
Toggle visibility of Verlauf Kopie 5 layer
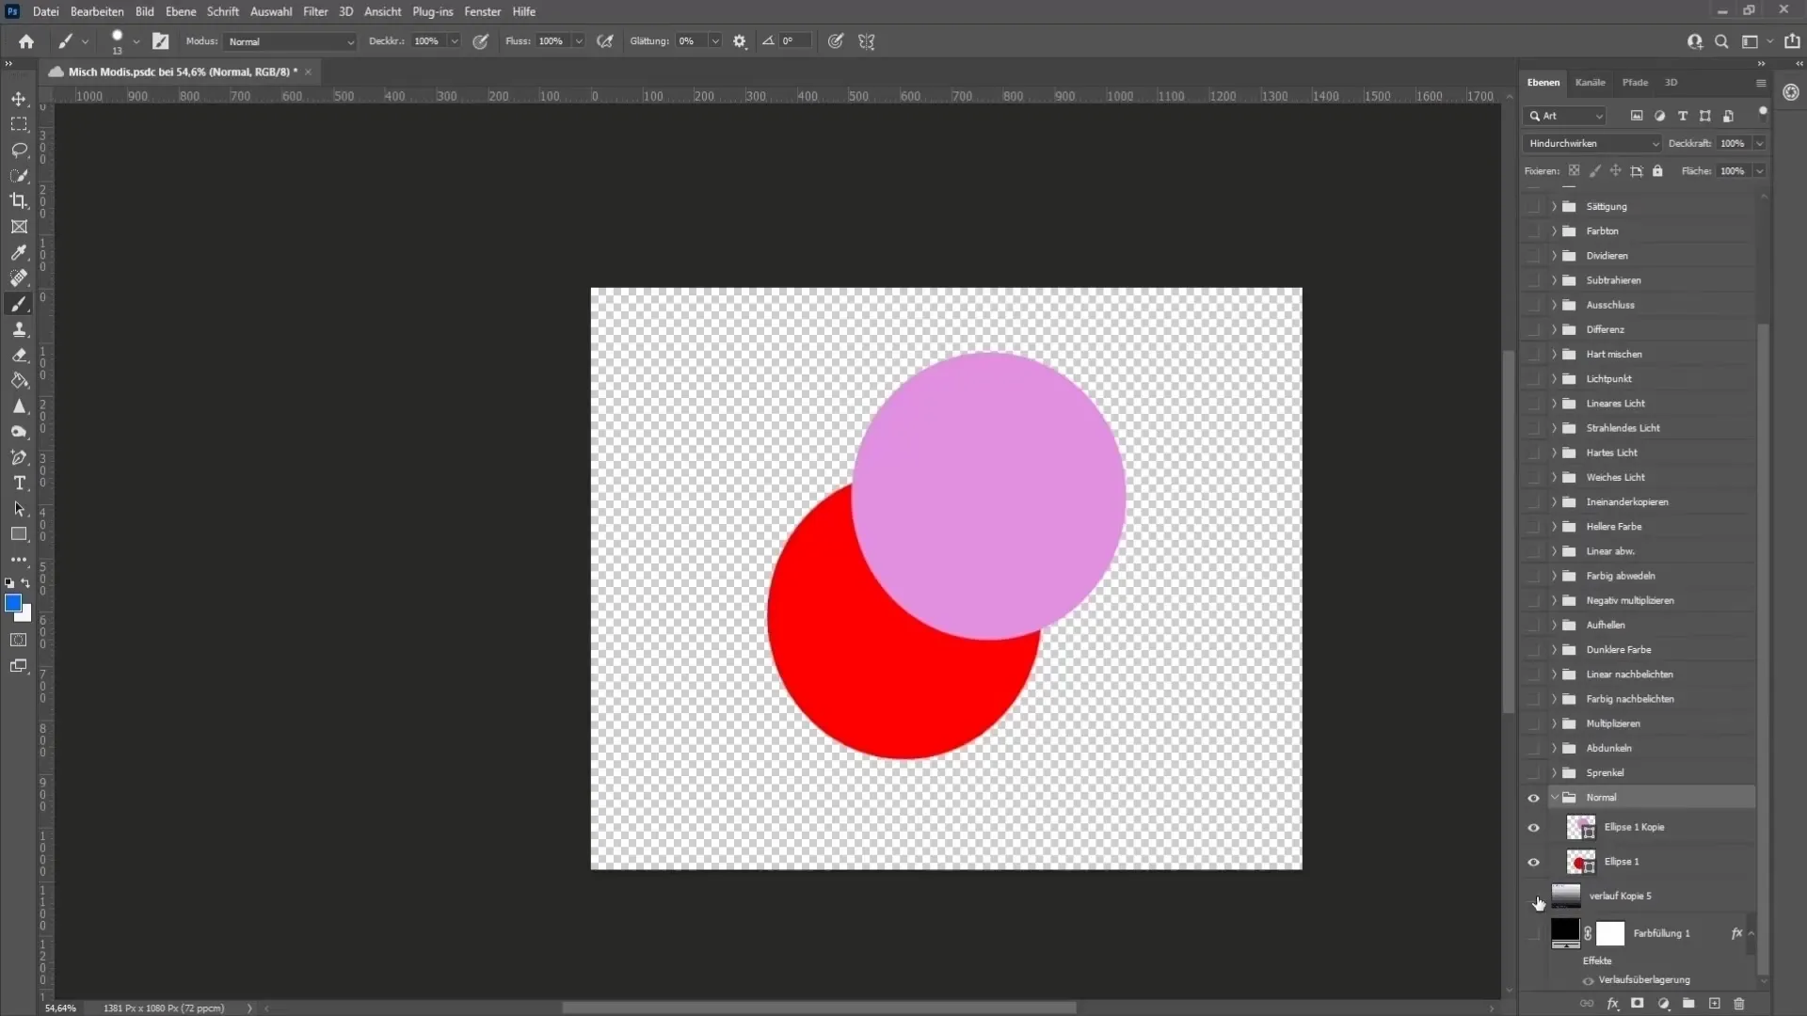click(x=1537, y=896)
